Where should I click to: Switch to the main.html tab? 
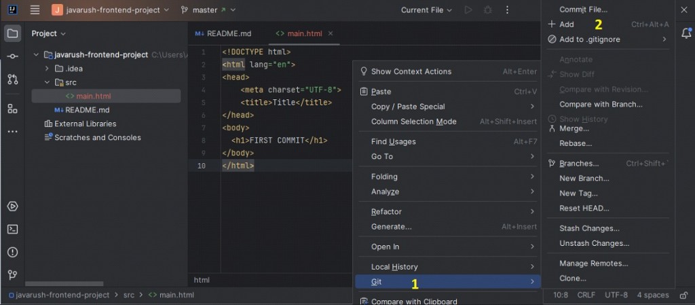304,34
